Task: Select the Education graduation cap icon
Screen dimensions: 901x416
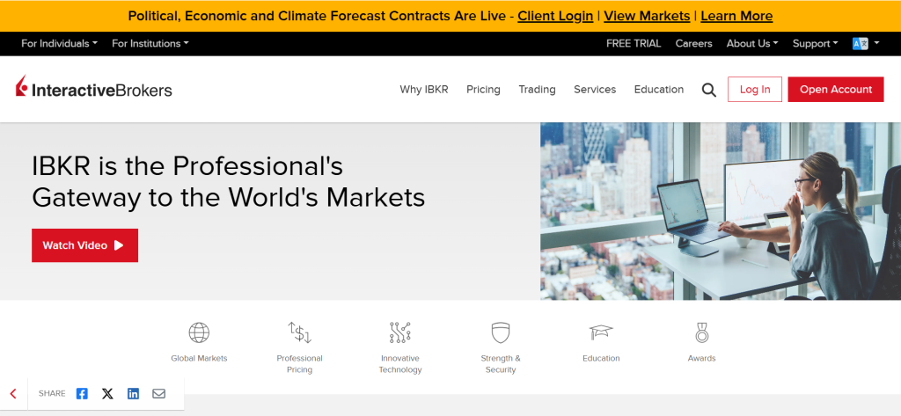Action: 601,332
